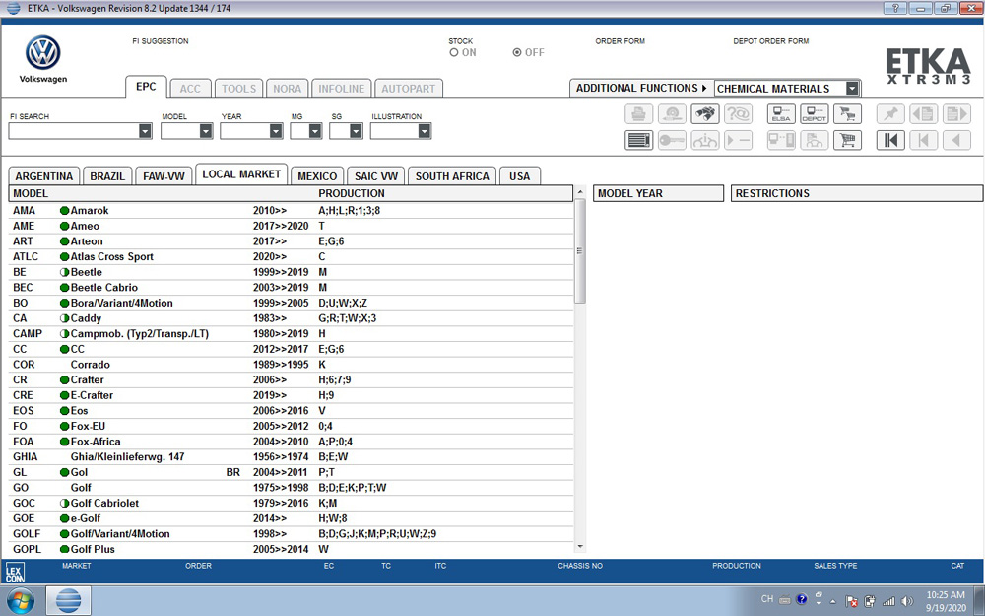
Task: Open the FI SEARCH dropdown
Action: tap(145, 131)
